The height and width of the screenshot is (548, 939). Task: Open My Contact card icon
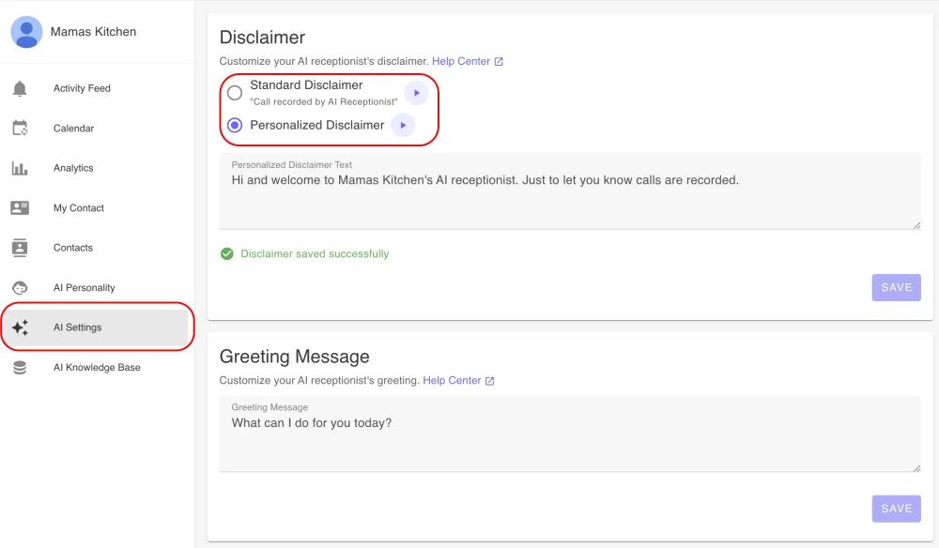click(19, 207)
